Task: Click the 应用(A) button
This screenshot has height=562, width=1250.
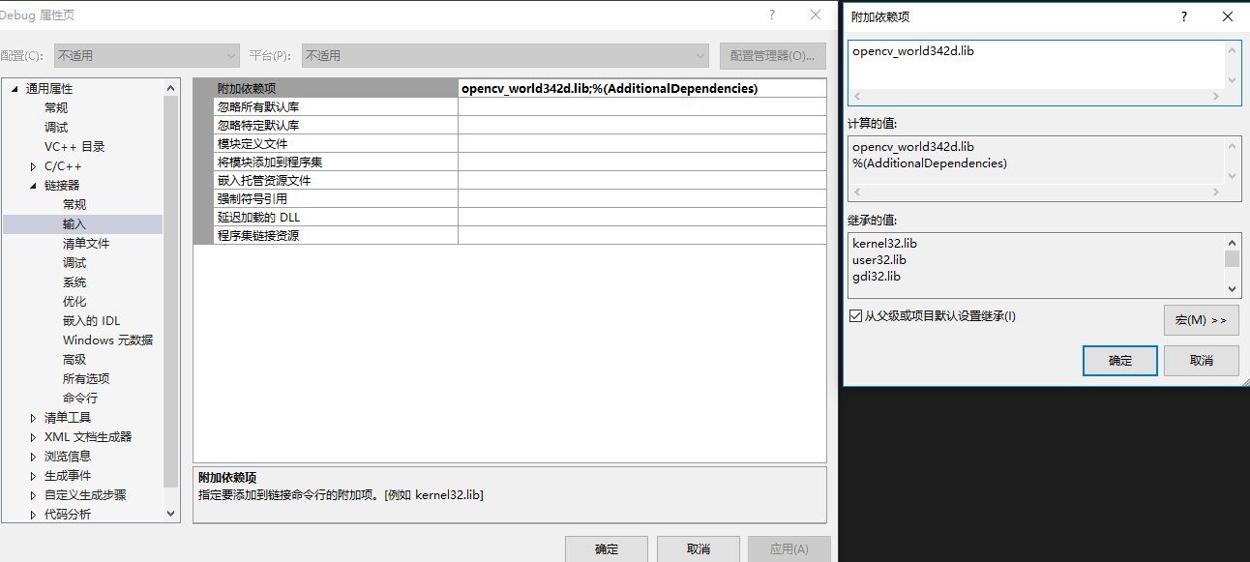Action: click(x=789, y=549)
